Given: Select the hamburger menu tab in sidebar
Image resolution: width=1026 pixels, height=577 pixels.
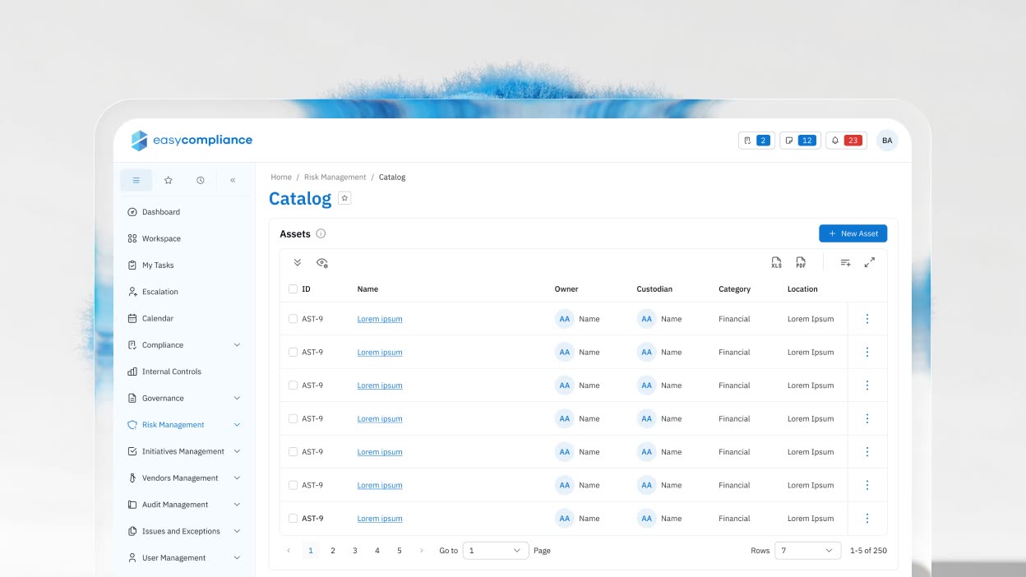Looking at the screenshot, I should [136, 180].
